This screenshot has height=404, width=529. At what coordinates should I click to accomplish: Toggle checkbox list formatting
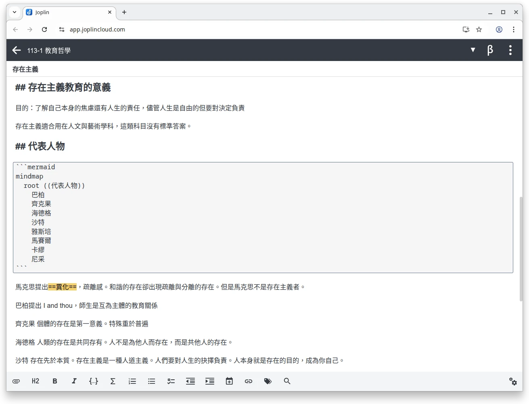pos(171,381)
